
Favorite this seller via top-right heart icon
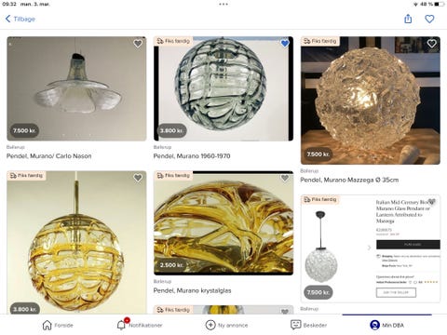pyautogui.click(x=429, y=20)
